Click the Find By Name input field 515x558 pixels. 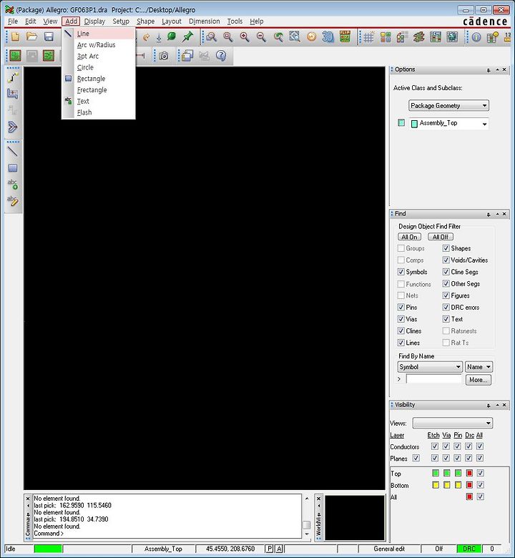coord(433,379)
